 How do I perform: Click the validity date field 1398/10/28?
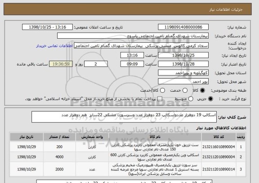(183, 64)
